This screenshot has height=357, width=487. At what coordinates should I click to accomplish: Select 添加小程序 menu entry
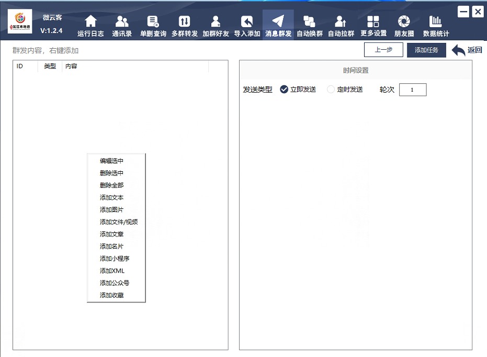[114, 259]
